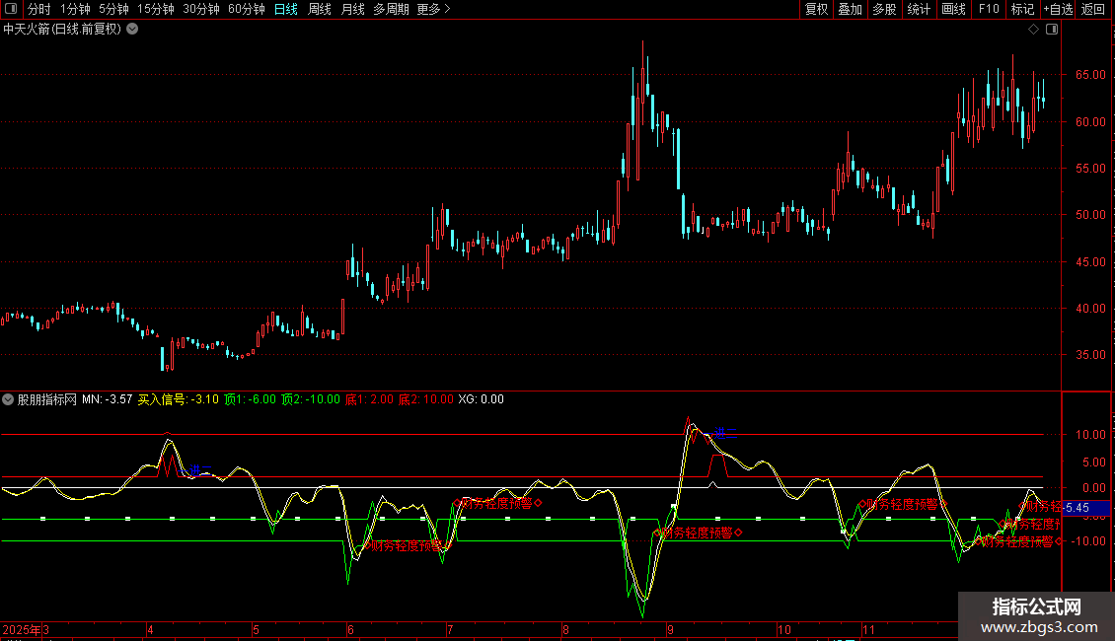This screenshot has height=641, width=1115.
Task: Add stock via +自选 button
Action: pos(1058,9)
